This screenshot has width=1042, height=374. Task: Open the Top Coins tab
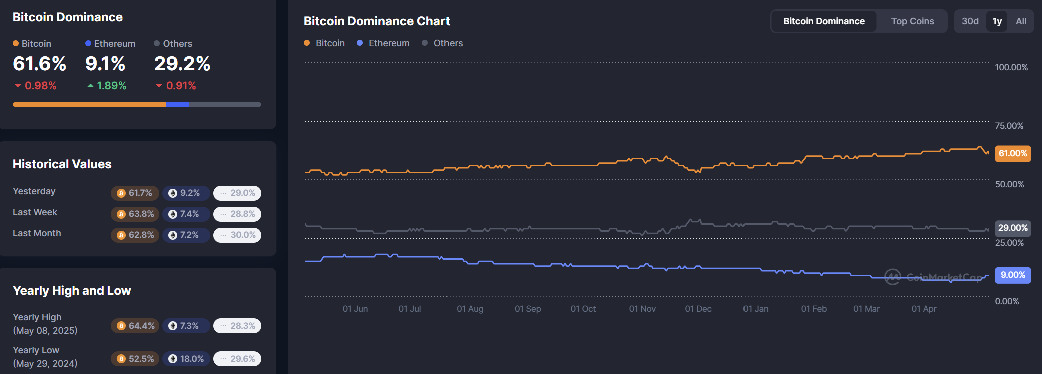912,21
